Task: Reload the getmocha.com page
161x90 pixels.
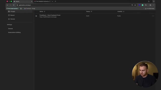Action: 14,5
